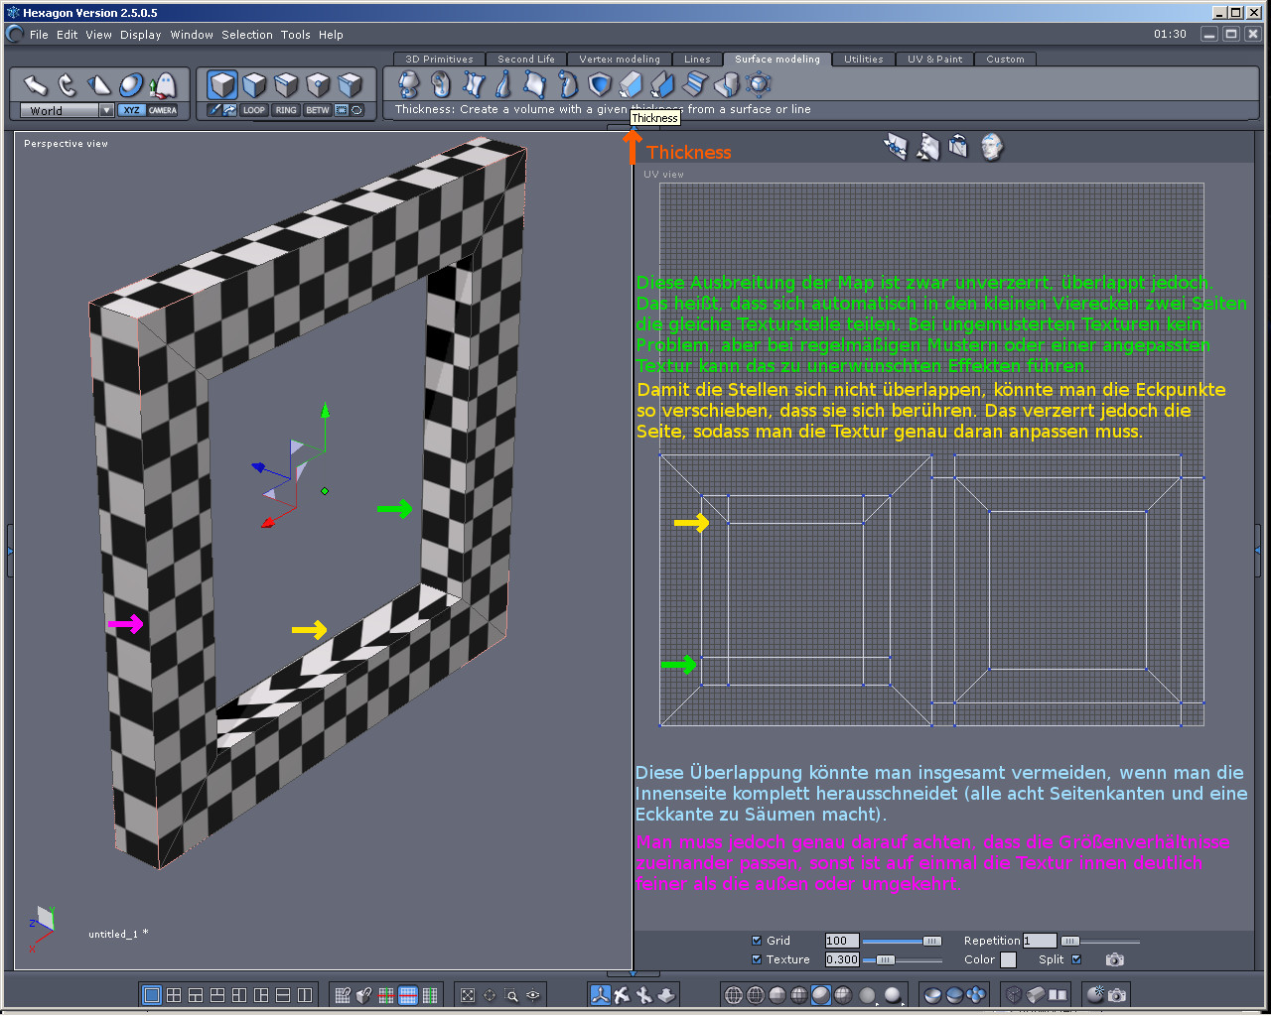Open the View menu
Screen dimensions: 1271x1016
click(x=98, y=35)
